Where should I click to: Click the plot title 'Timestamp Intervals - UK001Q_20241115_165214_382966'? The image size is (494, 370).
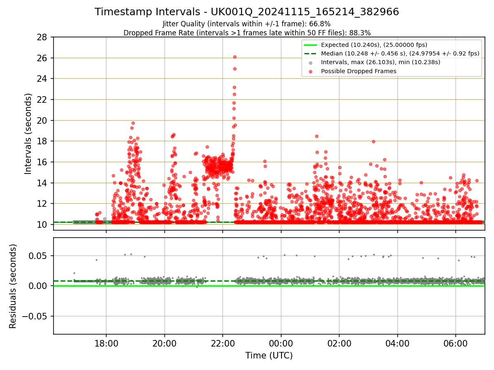pos(247,12)
